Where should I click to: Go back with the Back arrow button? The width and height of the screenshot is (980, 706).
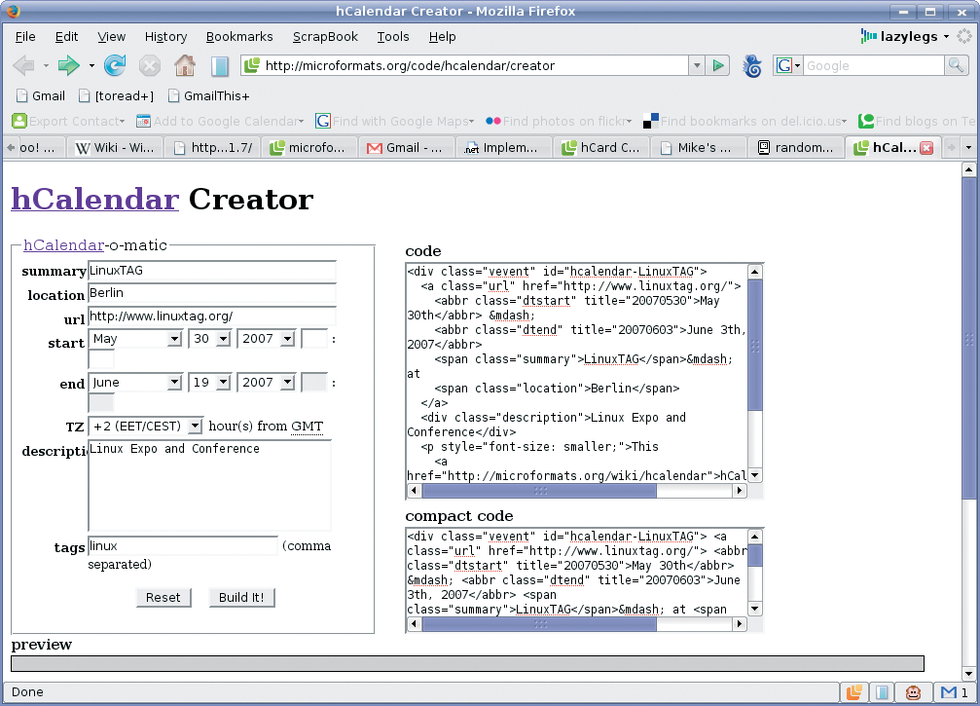(23, 65)
